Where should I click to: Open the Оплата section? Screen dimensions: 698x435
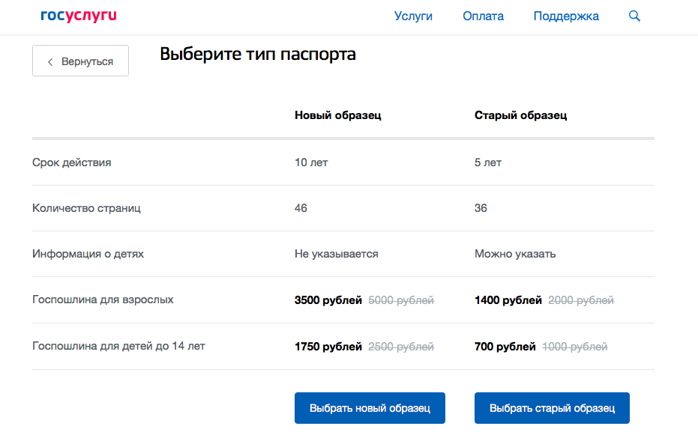coord(483,16)
